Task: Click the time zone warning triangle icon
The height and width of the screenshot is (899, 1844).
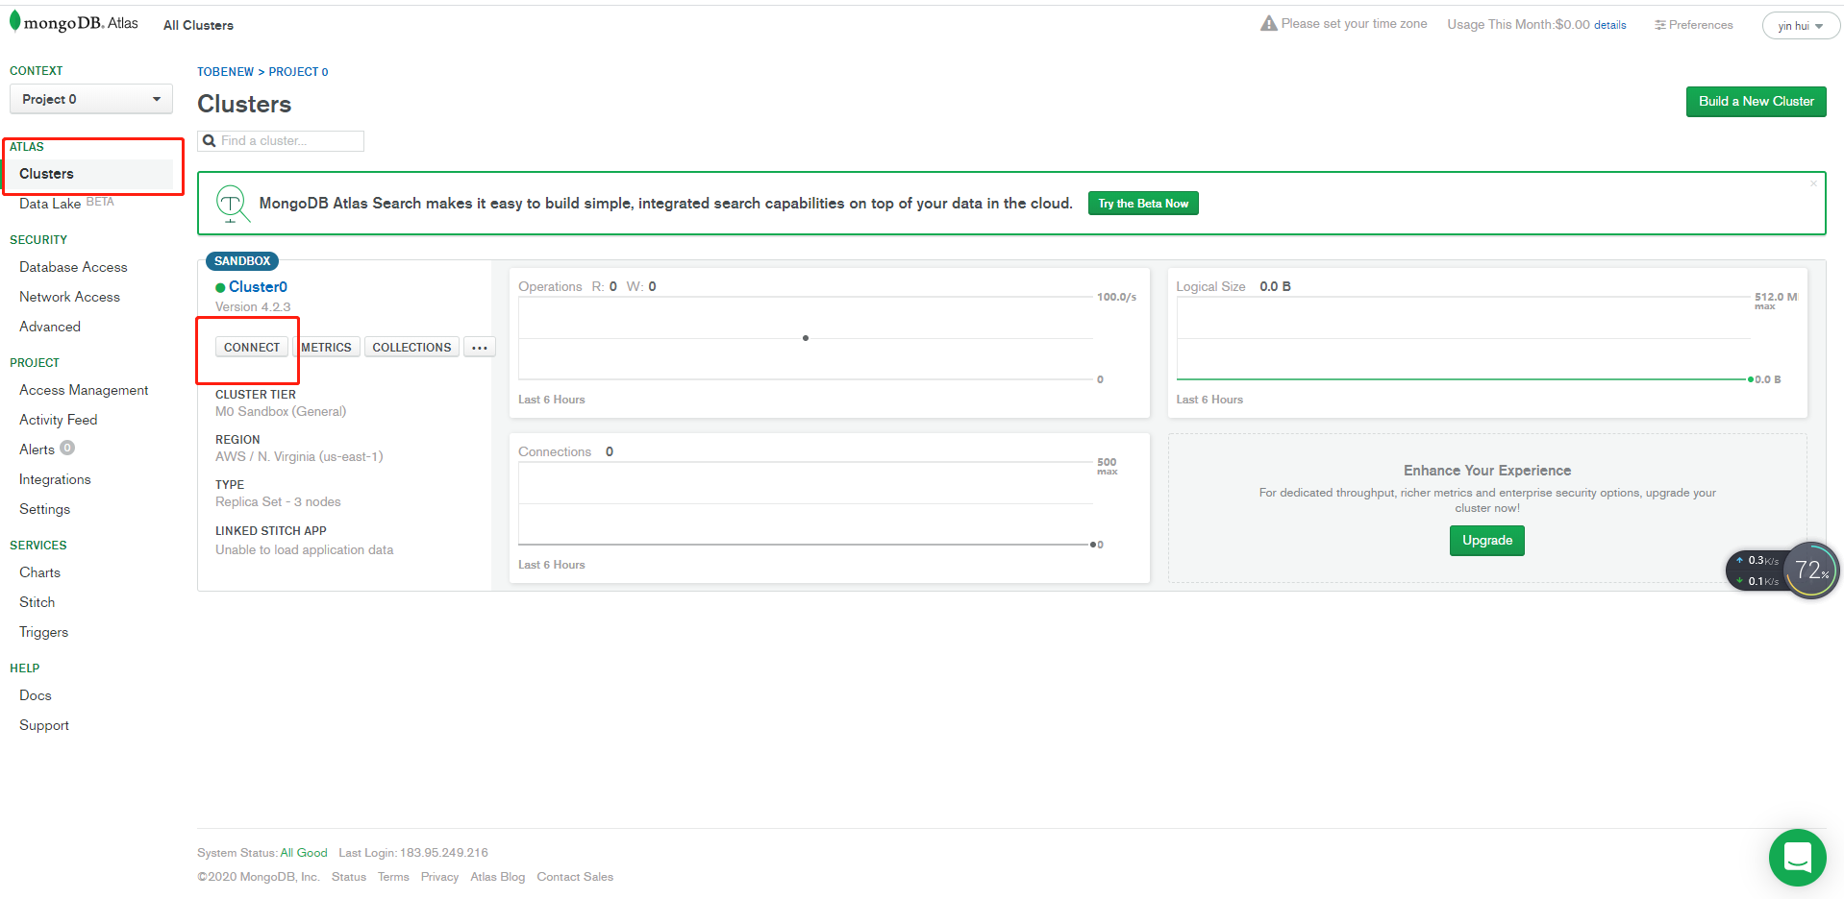Action: 1269,23
